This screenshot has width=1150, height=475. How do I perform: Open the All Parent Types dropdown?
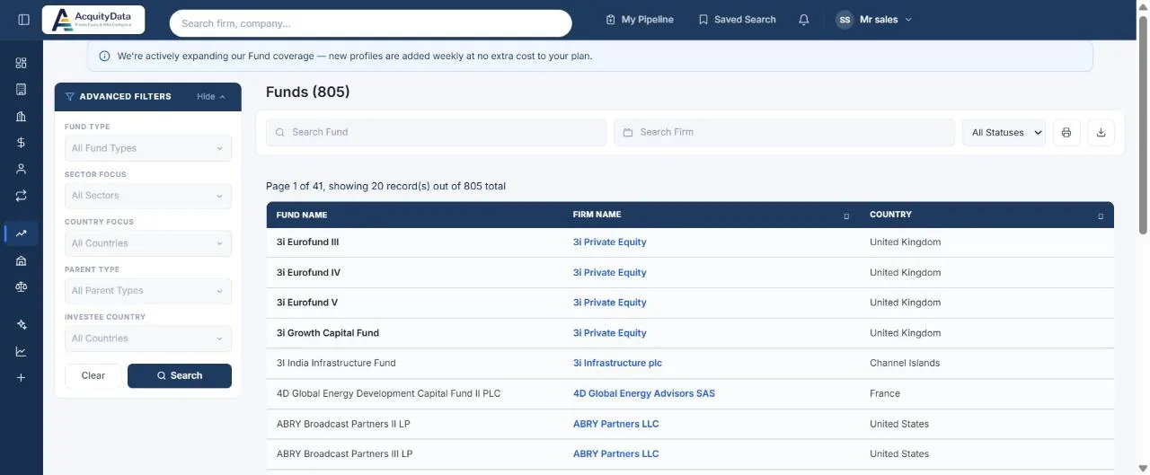148,291
